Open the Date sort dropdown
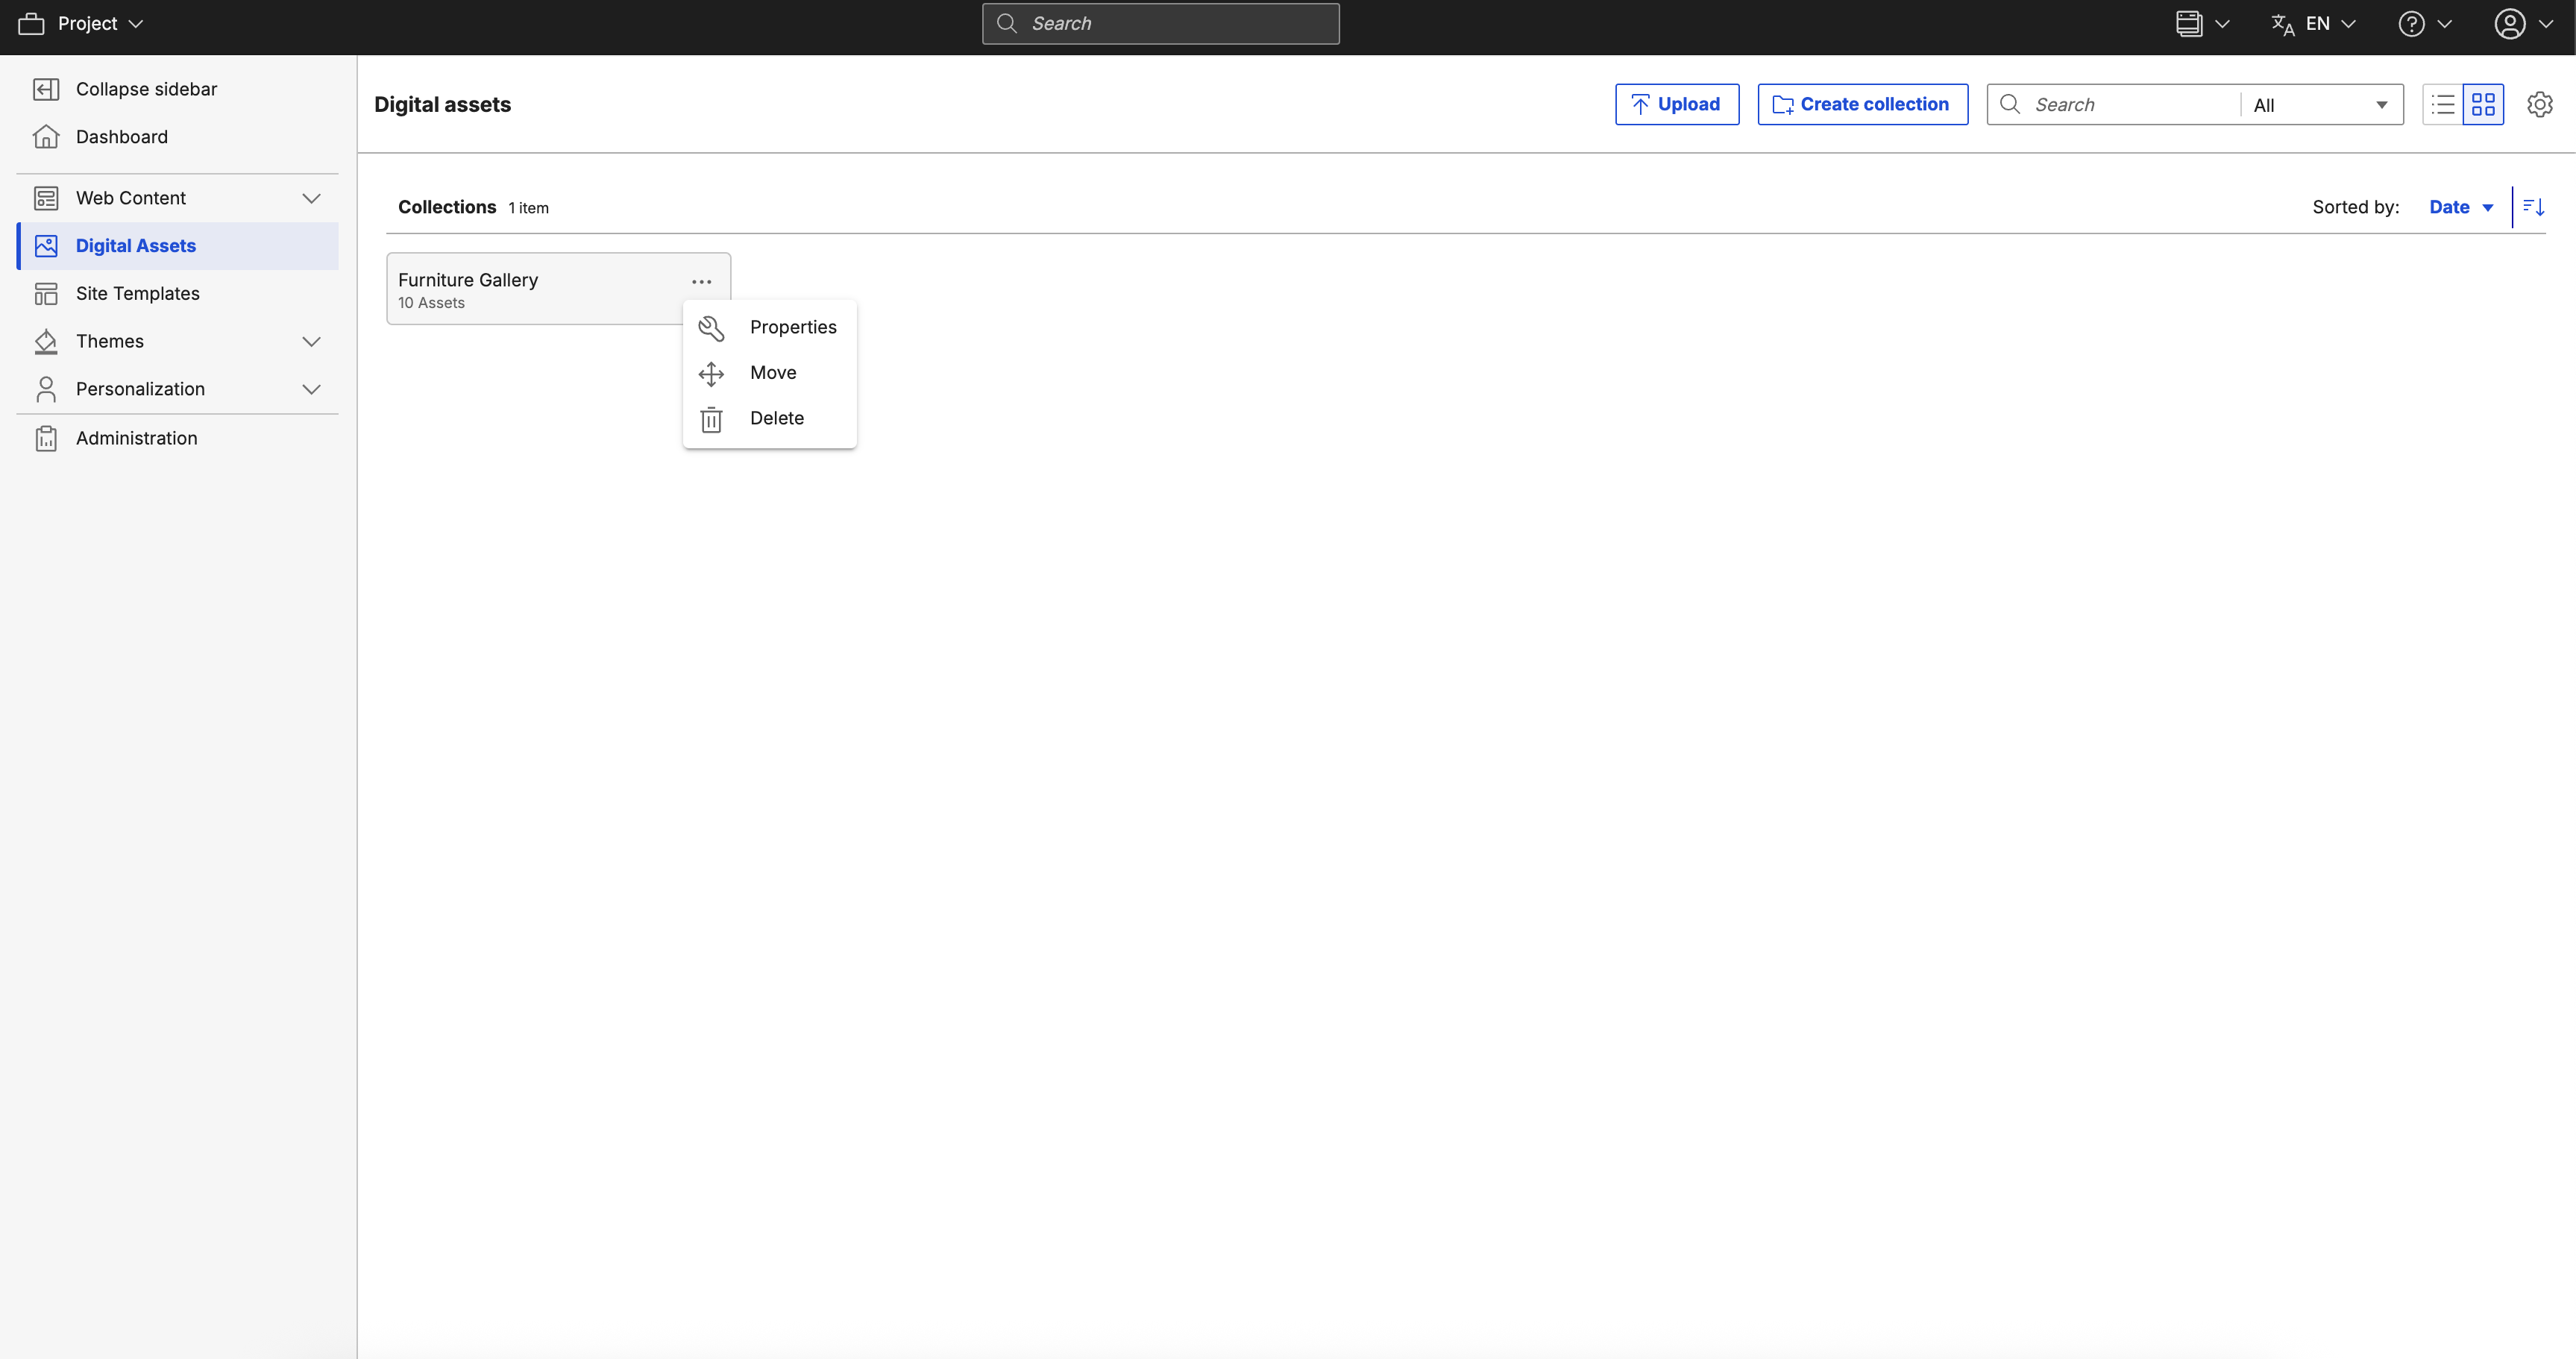2576x1359 pixels. tap(2460, 207)
